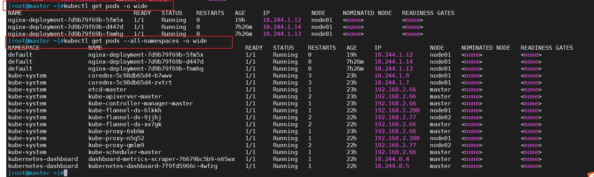Screen dimensions: 594x177
Task: Click node02 in kube-flannel-ds-9jjhj row
Action: 441,117
